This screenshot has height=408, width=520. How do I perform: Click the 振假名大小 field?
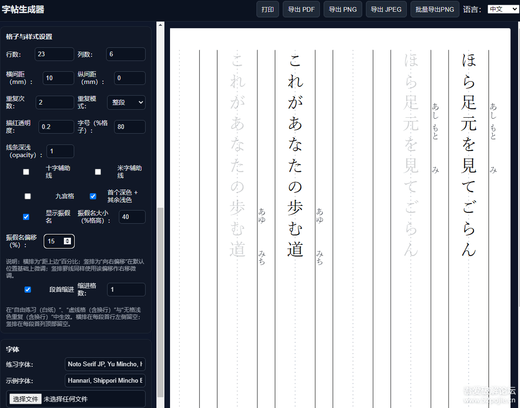132,217
